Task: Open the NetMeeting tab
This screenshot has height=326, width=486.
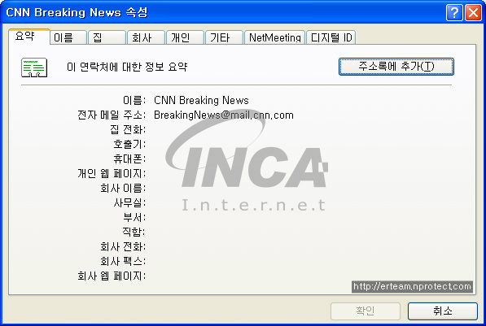Action: [274, 37]
